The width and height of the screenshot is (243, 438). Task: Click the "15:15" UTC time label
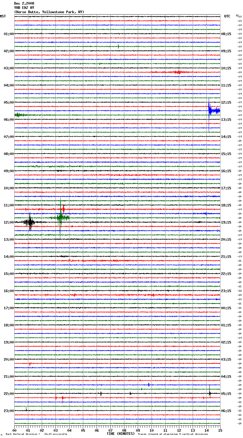(x=226, y=154)
